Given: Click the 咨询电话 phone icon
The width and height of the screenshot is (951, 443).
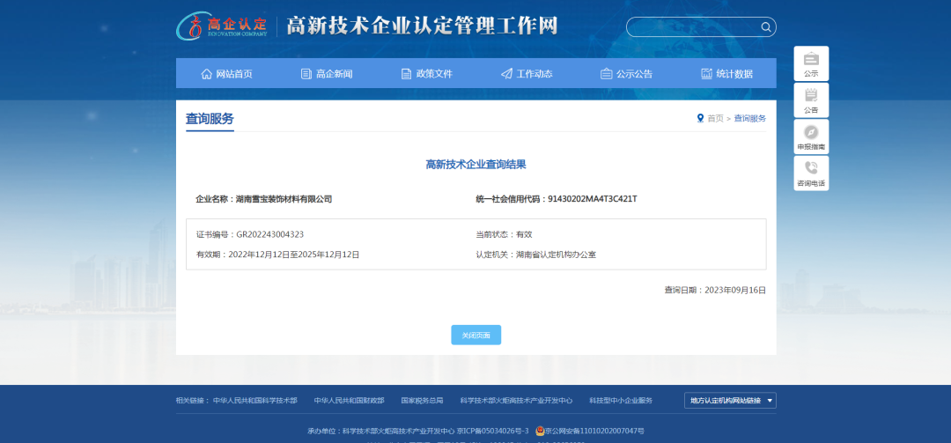Looking at the screenshot, I should point(811,168).
